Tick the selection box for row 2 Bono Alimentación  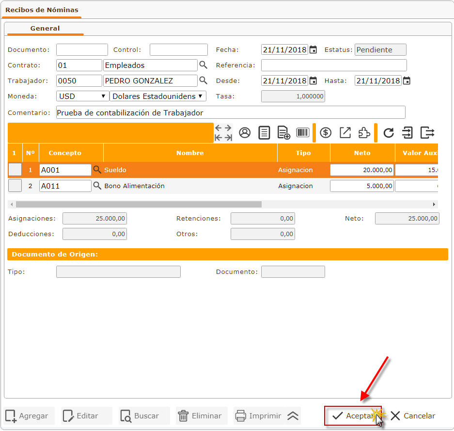pos(15,186)
